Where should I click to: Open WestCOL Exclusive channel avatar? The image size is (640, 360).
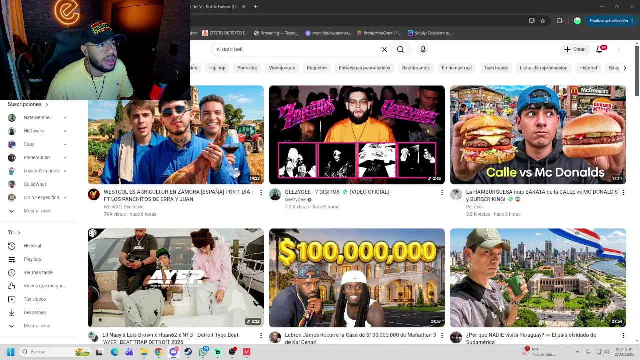94,195
